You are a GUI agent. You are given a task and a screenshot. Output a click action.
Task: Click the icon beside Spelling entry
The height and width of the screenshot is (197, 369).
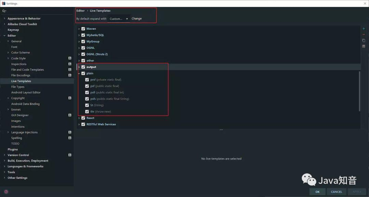tap(70, 137)
